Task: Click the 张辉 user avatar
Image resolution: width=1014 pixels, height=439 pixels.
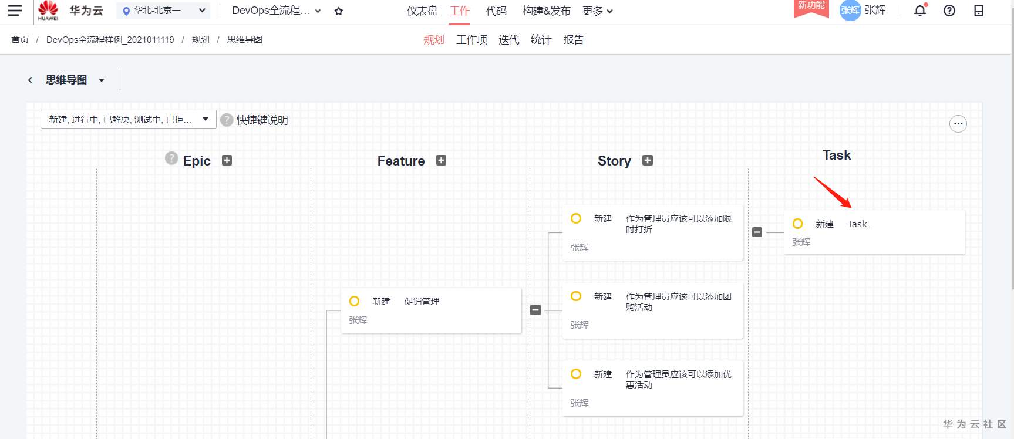Action: (850, 11)
